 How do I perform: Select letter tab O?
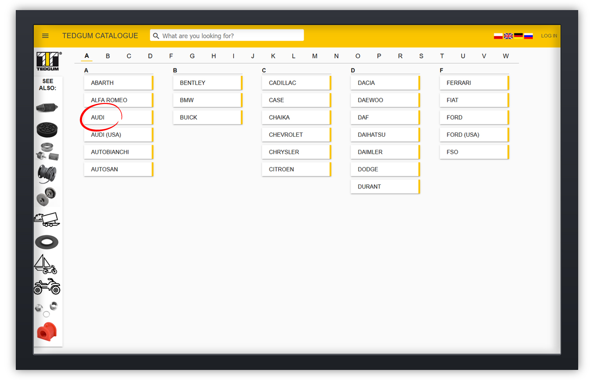tap(358, 56)
